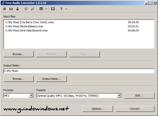The height and width of the screenshot is (116, 158).
Task: Click the Remove button
Action: click(52, 54)
